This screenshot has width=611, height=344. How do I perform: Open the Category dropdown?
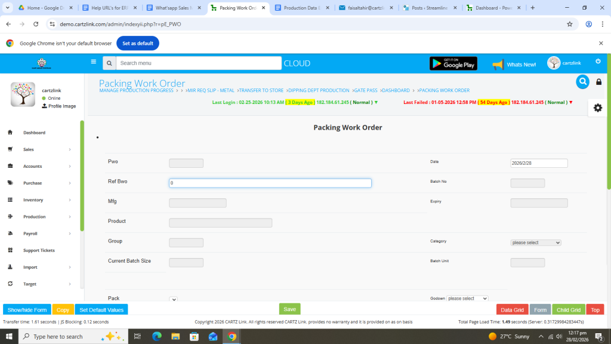(x=536, y=242)
